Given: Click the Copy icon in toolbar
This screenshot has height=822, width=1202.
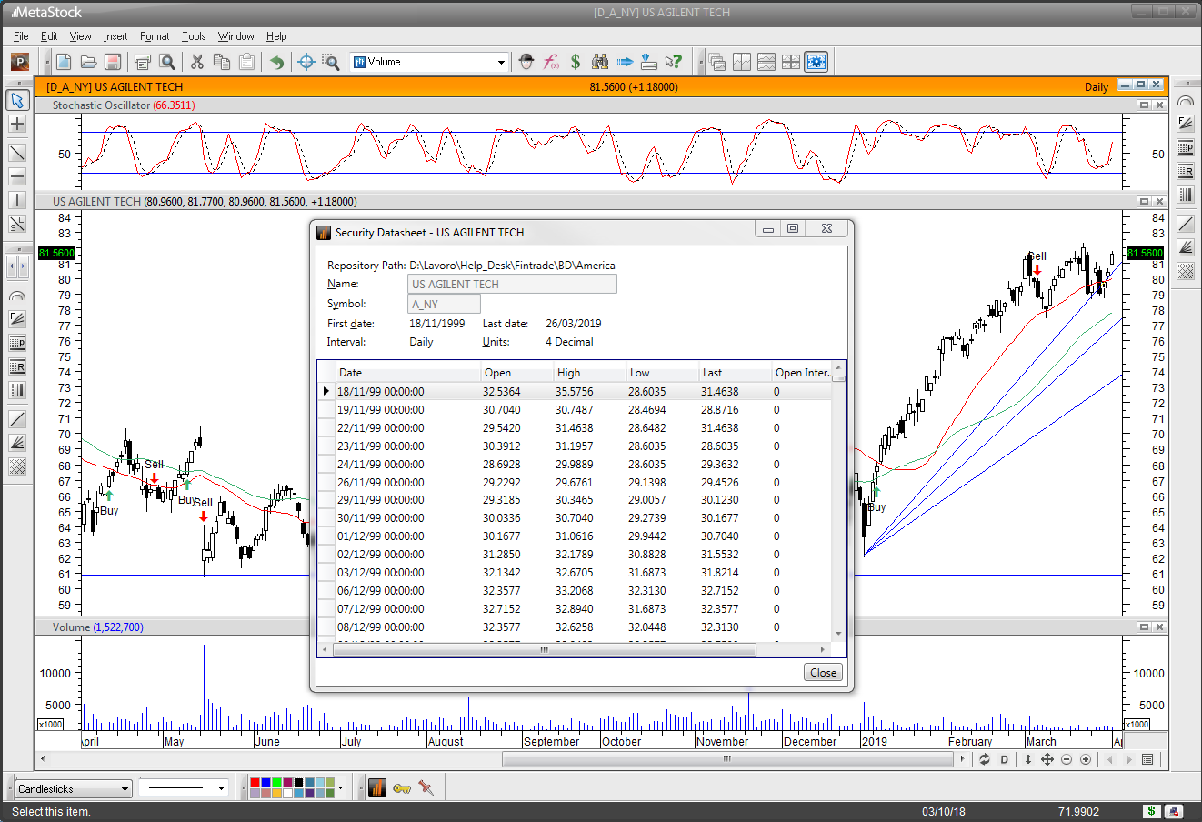Looking at the screenshot, I should [221, 62].
